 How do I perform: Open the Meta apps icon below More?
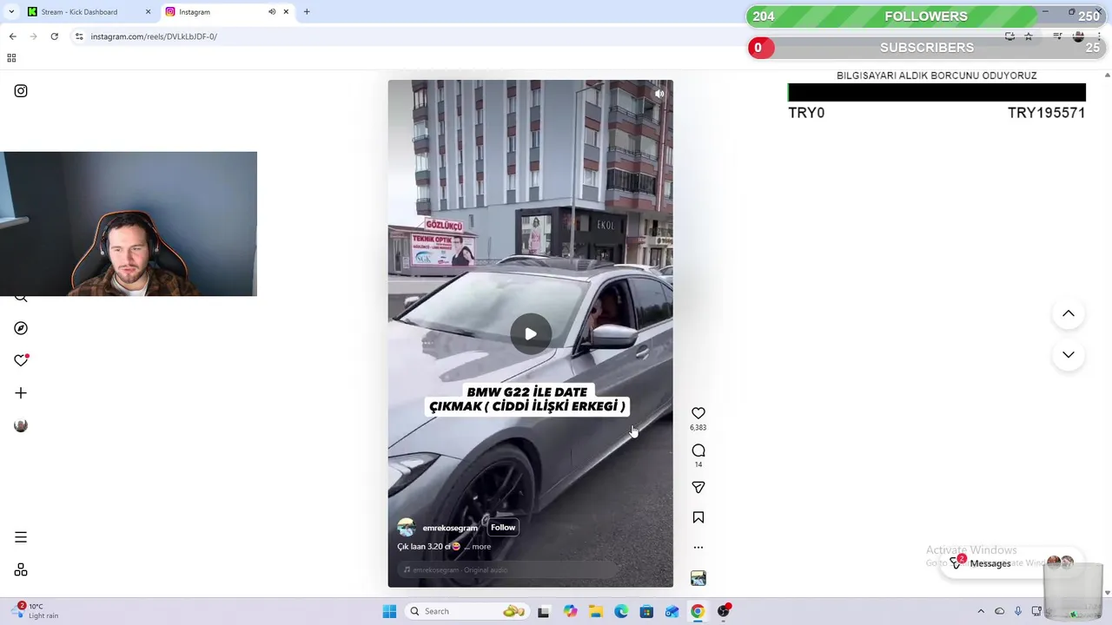click(x=21, y=570)
